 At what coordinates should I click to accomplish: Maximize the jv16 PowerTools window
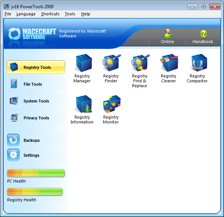203,7
